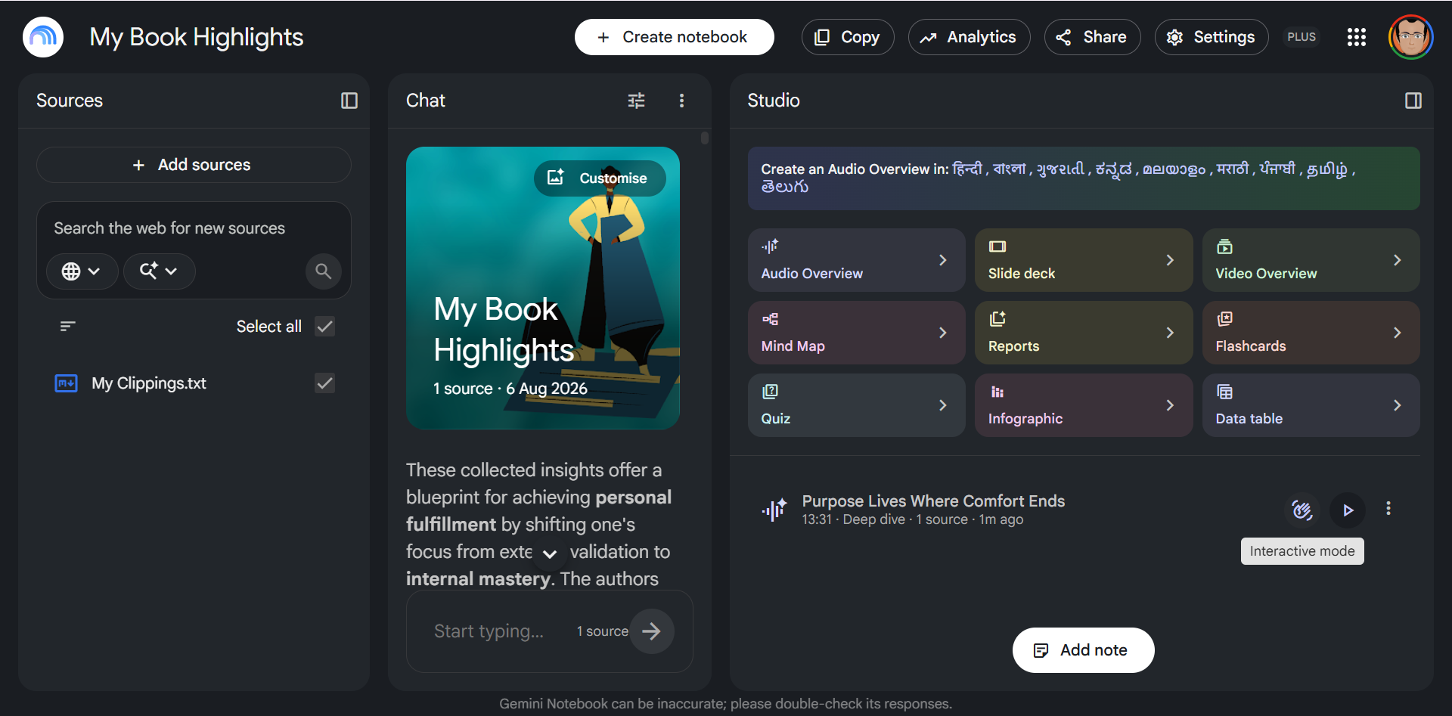
Task: Open Analytics
Action: coord(969,37)
